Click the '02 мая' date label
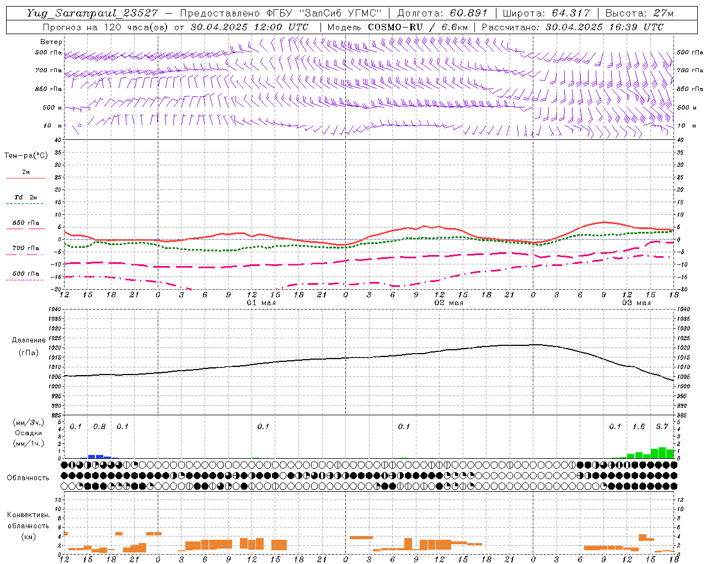Image resolution: width=706 pixels, height=564 pixels. pos(449,303)
